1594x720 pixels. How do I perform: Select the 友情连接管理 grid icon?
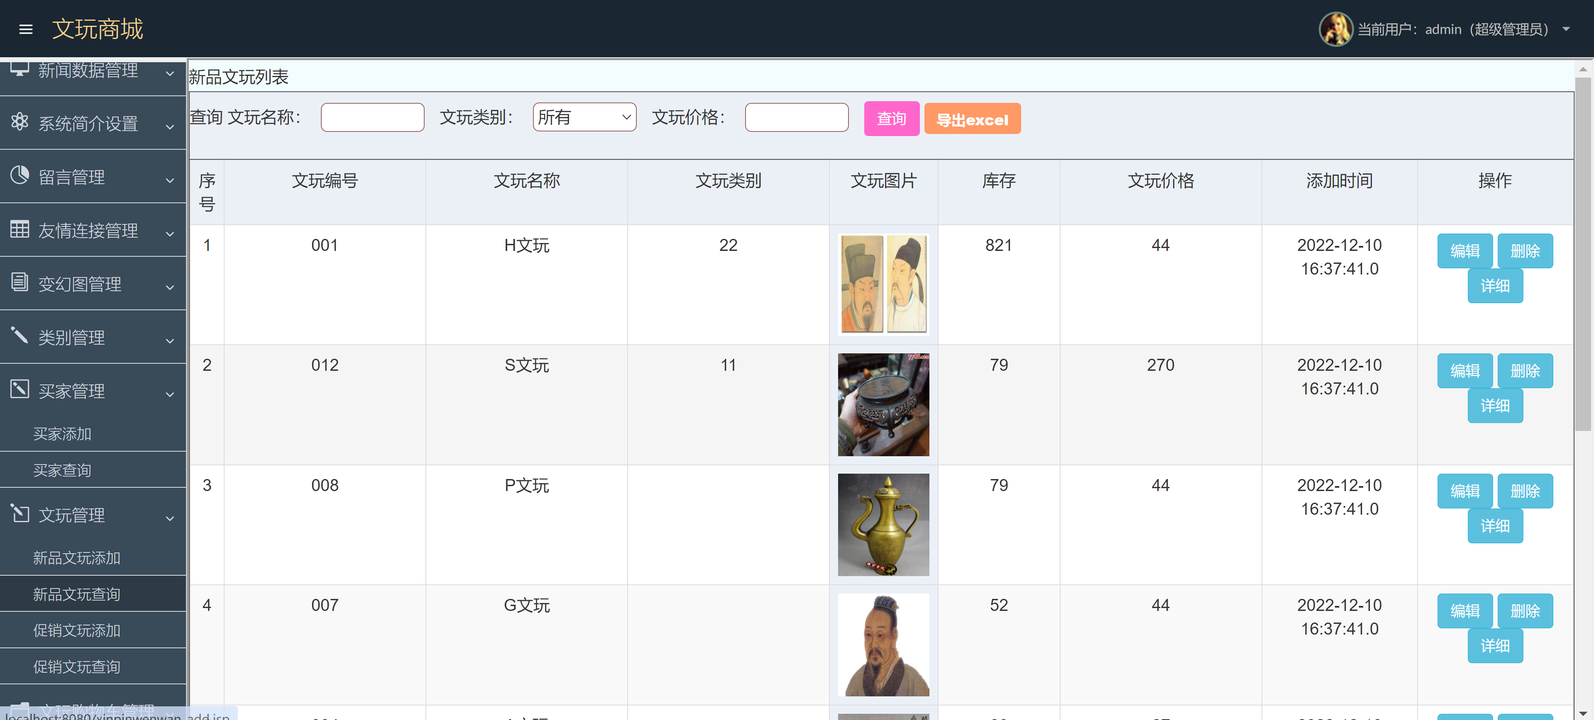coord(19,229)
